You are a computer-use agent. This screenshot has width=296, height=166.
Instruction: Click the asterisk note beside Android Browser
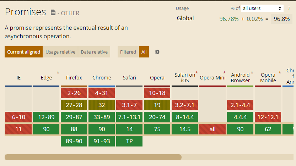click(252, 73)
